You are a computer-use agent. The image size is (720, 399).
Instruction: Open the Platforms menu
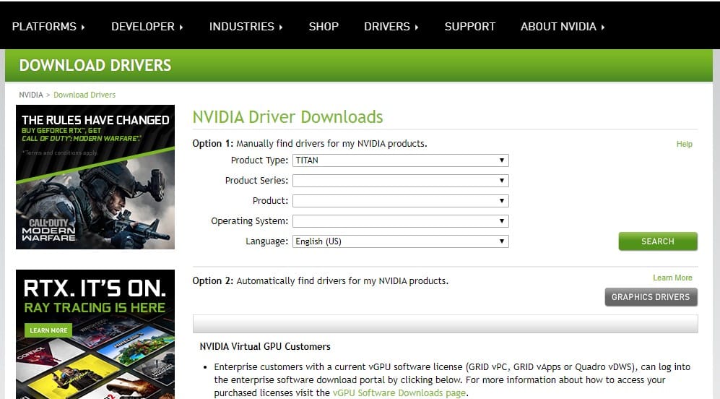pyautogui.click(x=48, y=27)
